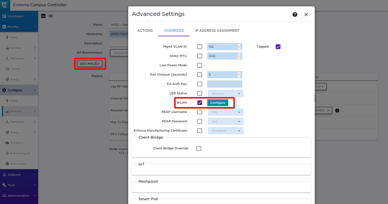Open Networks under Configure

19,122
